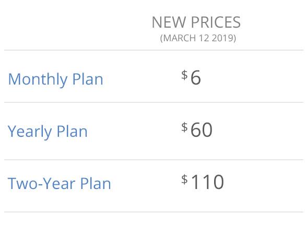306x236 pixels.
Task: Click the dollar sign beside the 60
Action: tap(184, 127)
